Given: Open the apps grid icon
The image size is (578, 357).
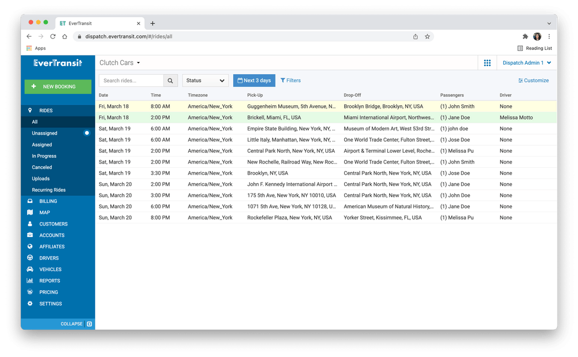Looking at the screenshot, I should click(487, 63).
